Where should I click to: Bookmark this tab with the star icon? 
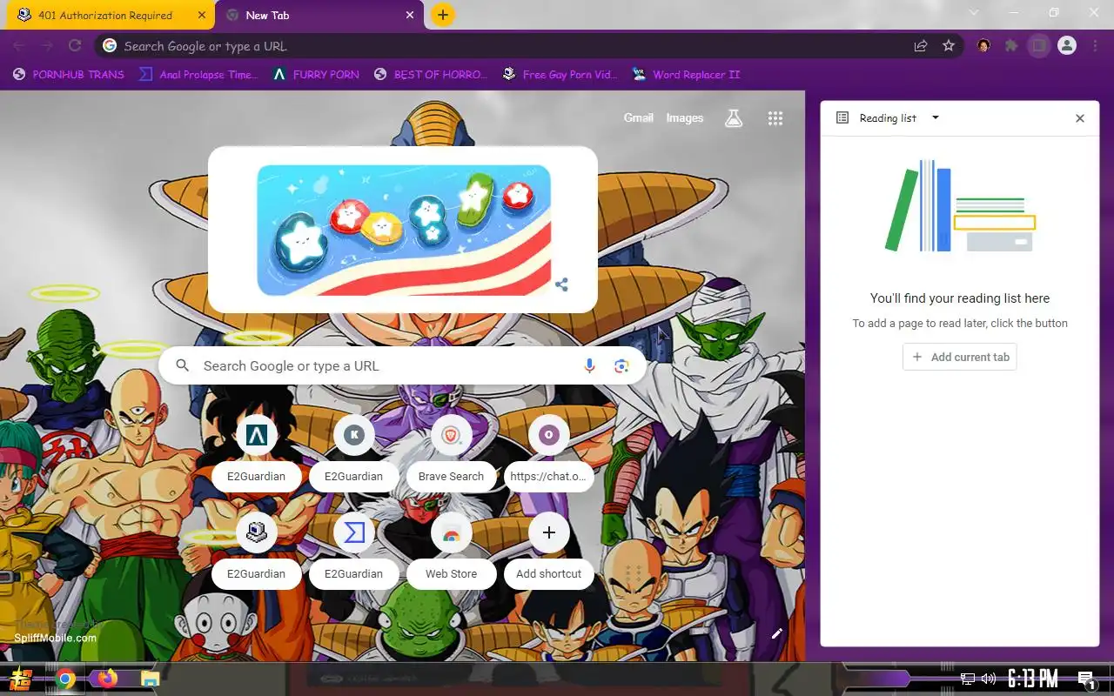coord(949,46)
